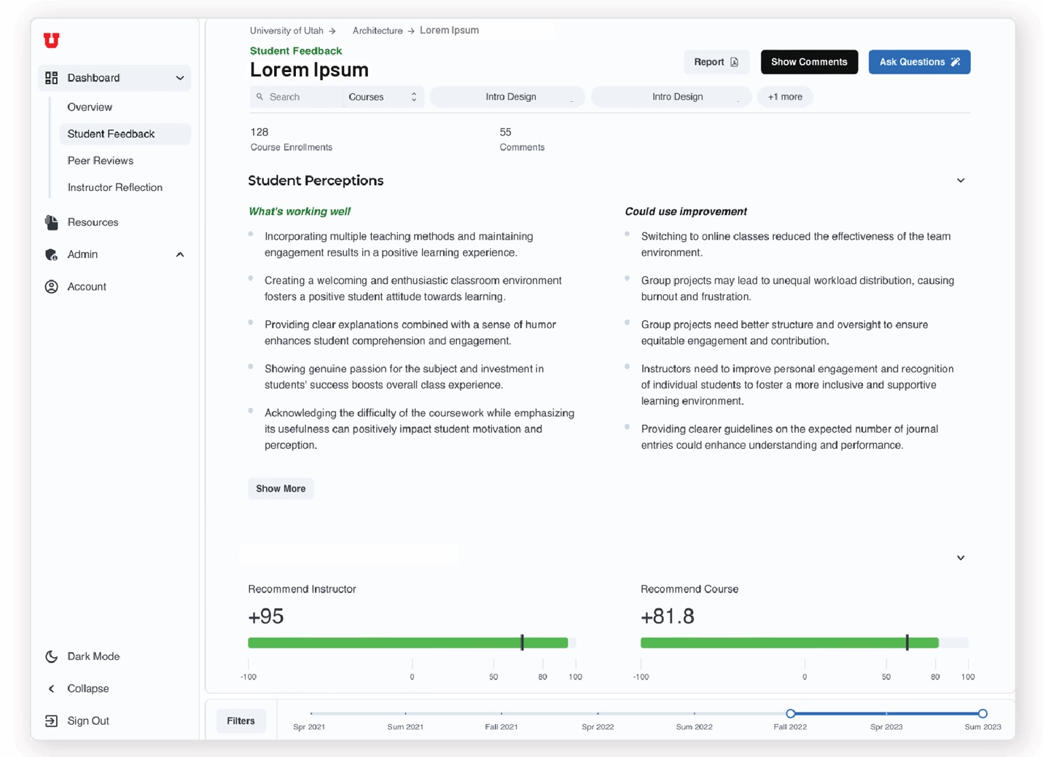
Task: Click the '+95' instructor score
Action: point(266,616)
